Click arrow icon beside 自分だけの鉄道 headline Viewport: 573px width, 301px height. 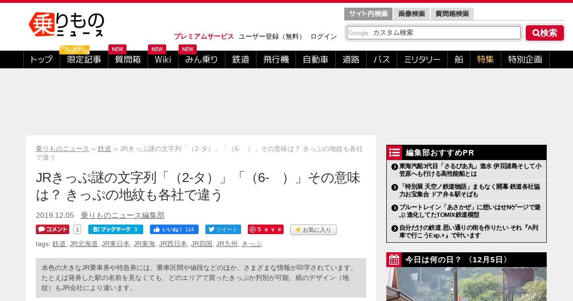[394, 228]
